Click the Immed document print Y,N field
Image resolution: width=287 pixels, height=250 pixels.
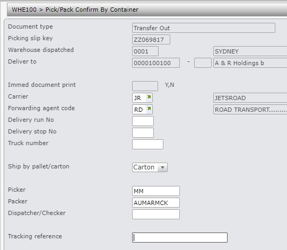[145, 86]
